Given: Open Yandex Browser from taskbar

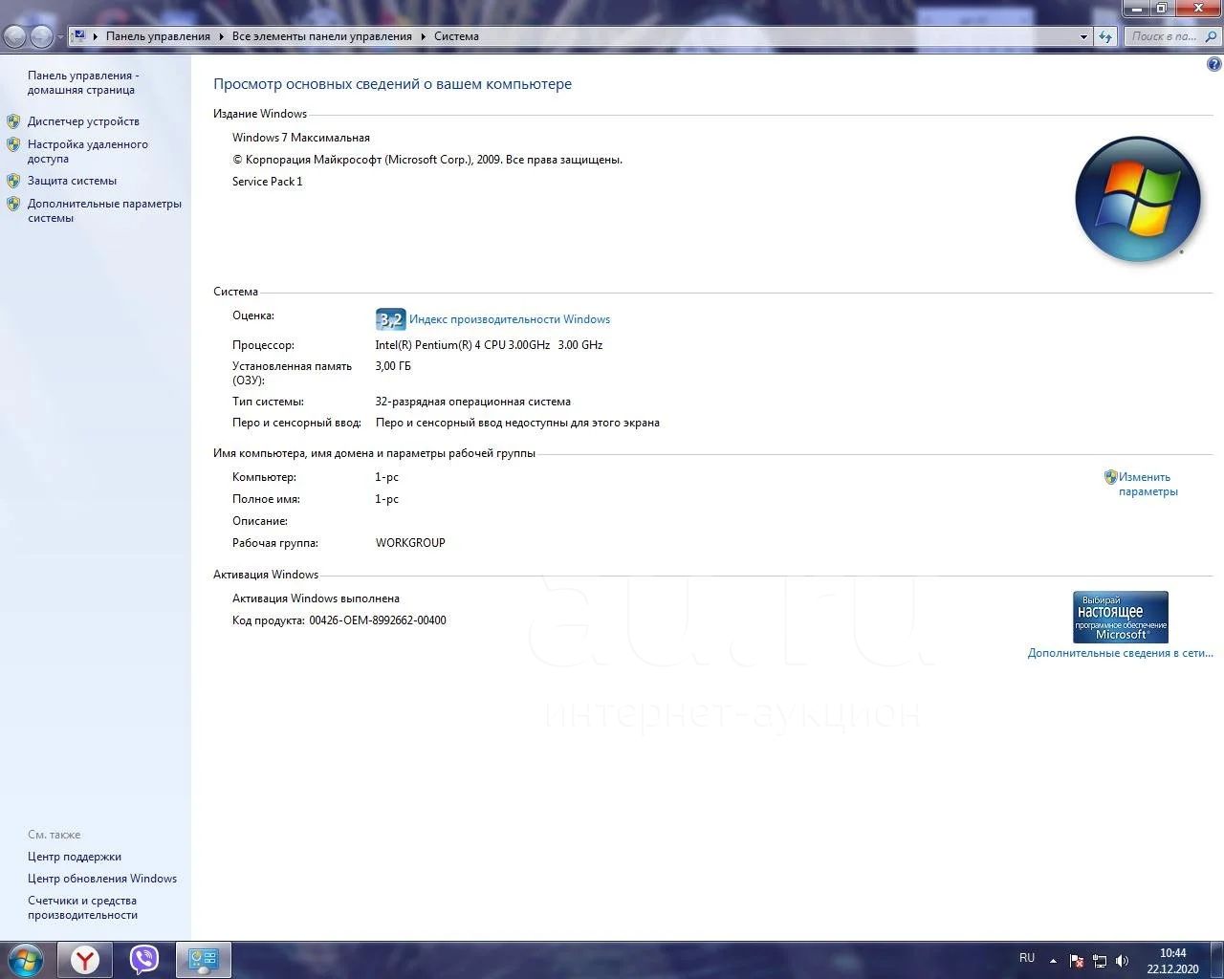Looking at the screenshot, I should coord(85,960).
